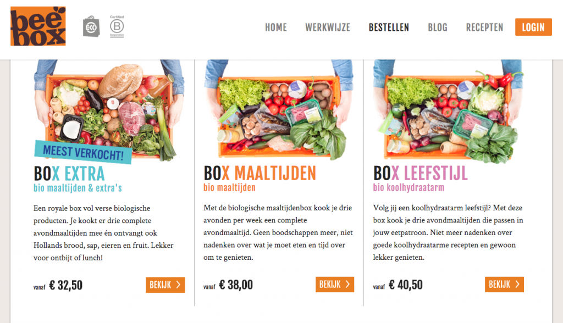563x323 pixels.
Task: Click Bekijk for Box Maaltijden
Action: [x=335, y=284]
